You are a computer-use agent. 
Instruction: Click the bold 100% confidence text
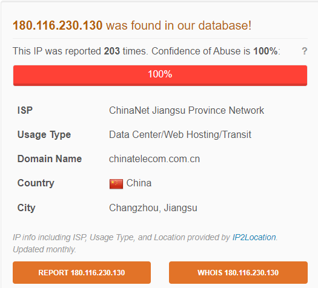(x=265, y=51)
